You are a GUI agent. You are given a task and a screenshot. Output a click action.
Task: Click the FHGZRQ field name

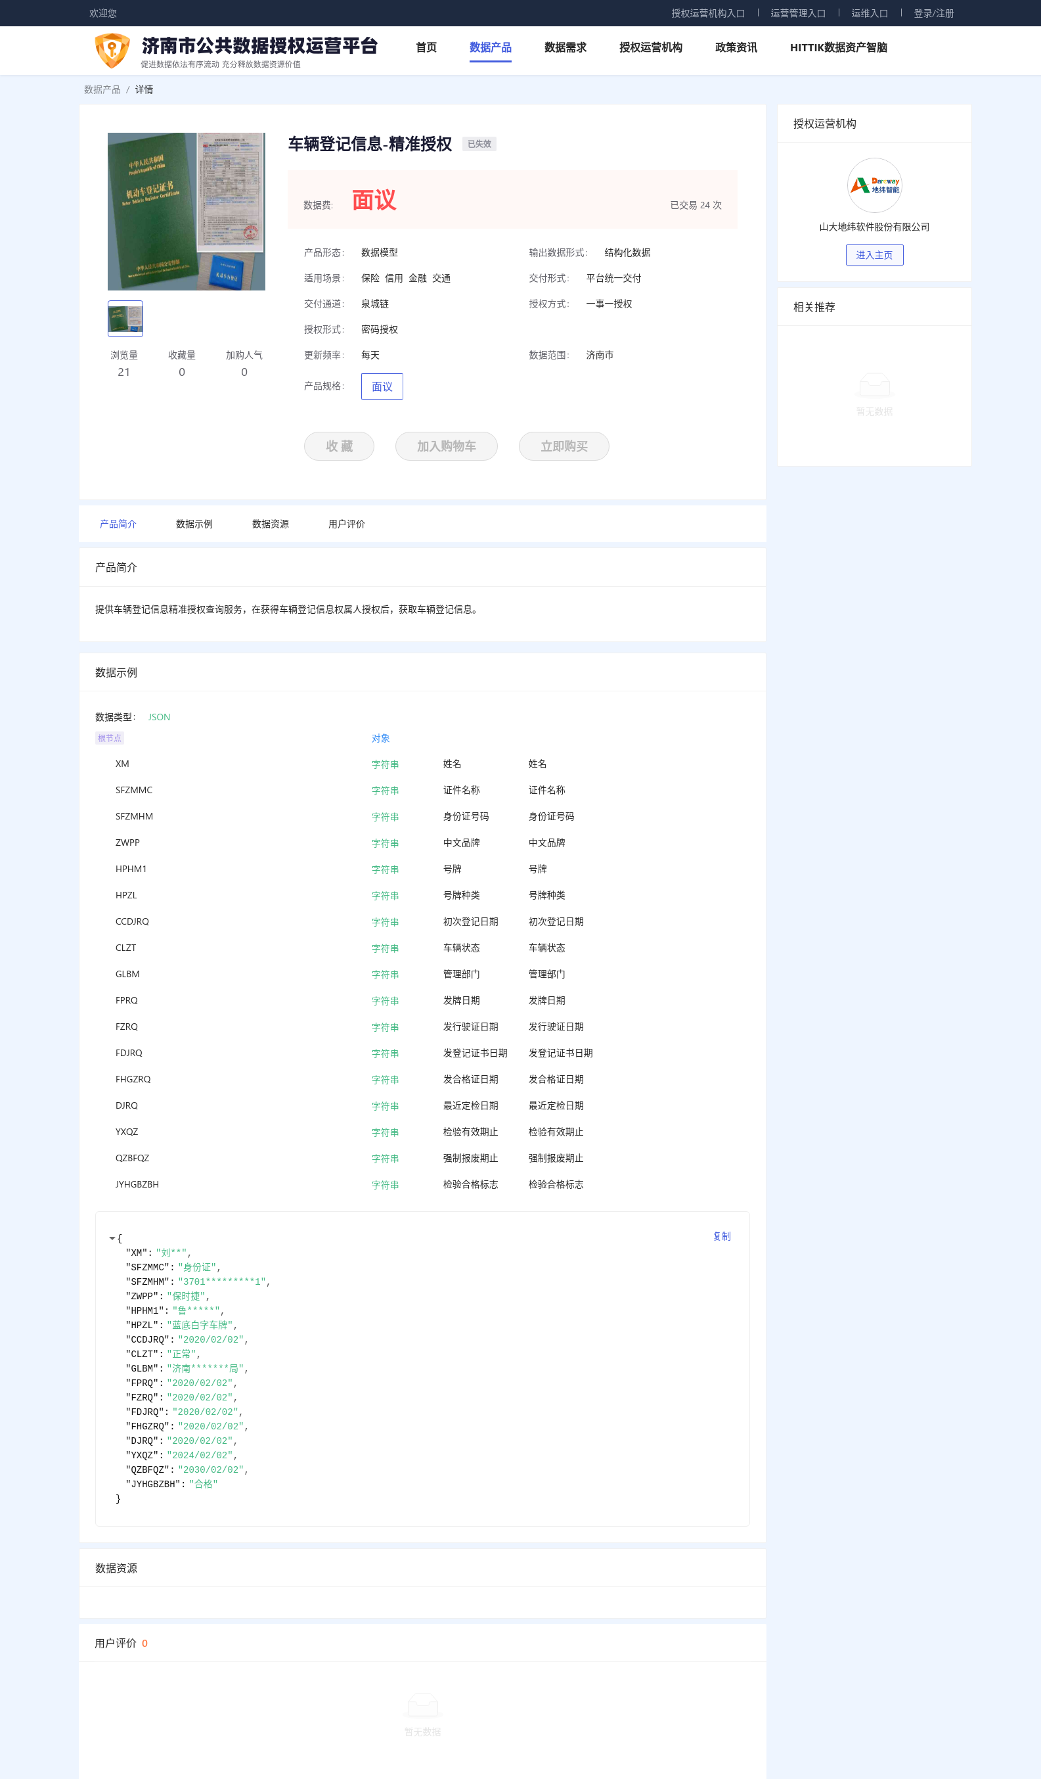pos(133,1078)
